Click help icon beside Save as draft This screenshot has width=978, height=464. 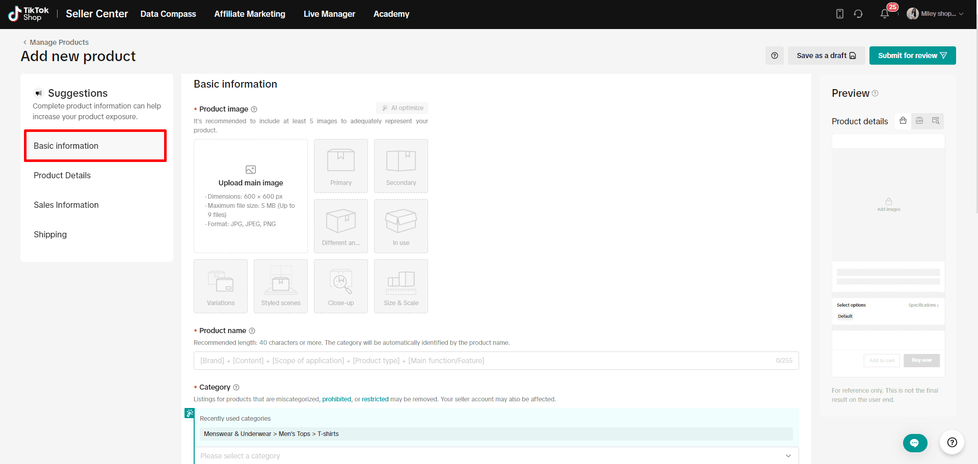click(x=774, y=56)
